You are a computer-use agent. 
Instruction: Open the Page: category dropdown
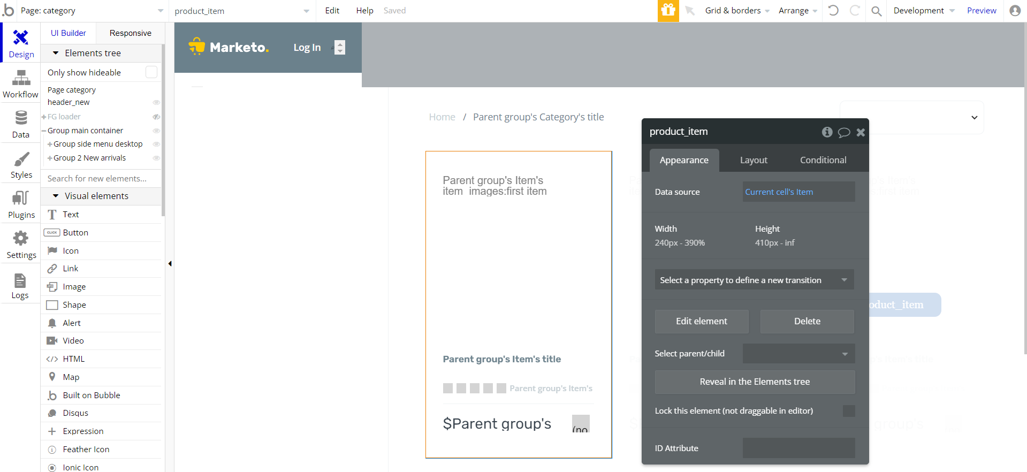(x=92, y=11)
